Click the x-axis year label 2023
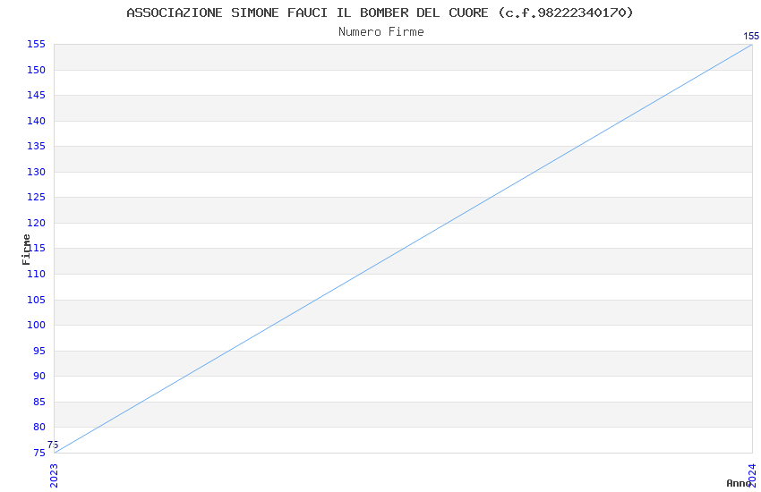The height and width of the screenshot is (492, 761). tap(54, 476)
